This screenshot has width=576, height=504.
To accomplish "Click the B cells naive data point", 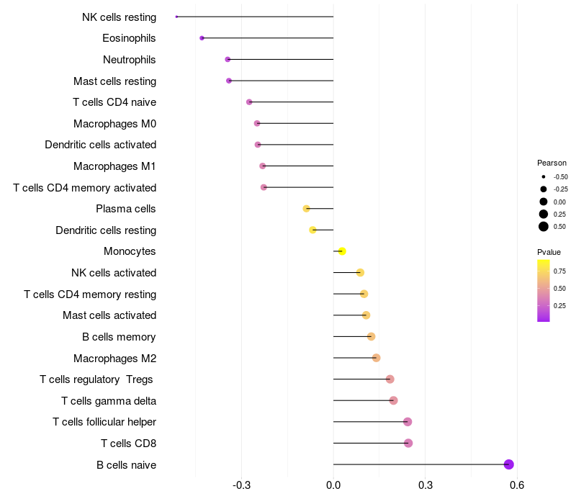I will (508, 464).
